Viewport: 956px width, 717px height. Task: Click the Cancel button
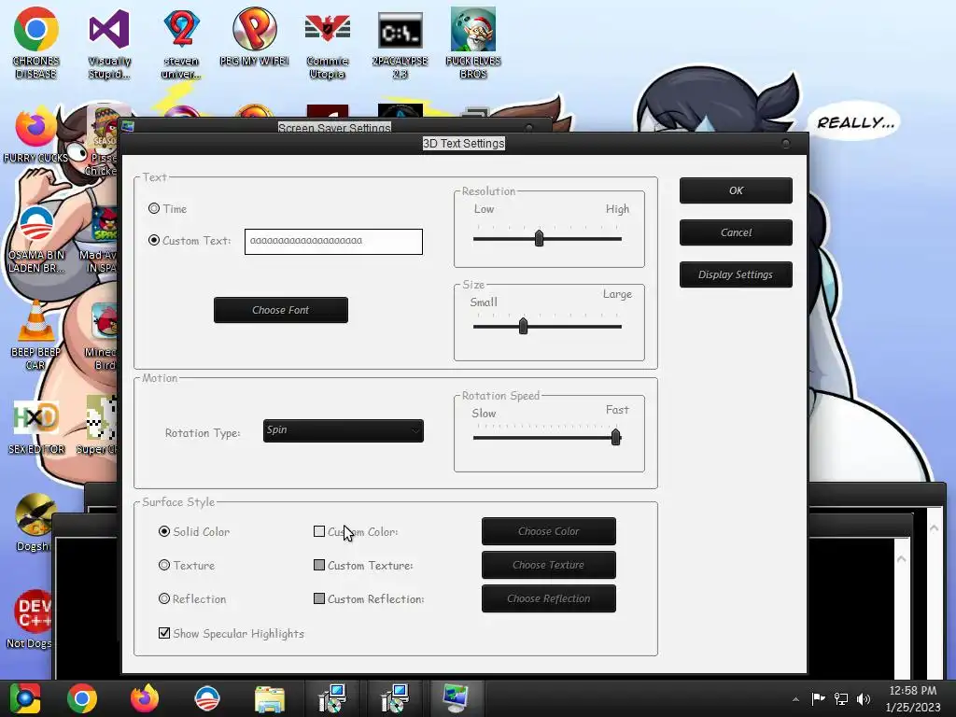pos(736,232)
